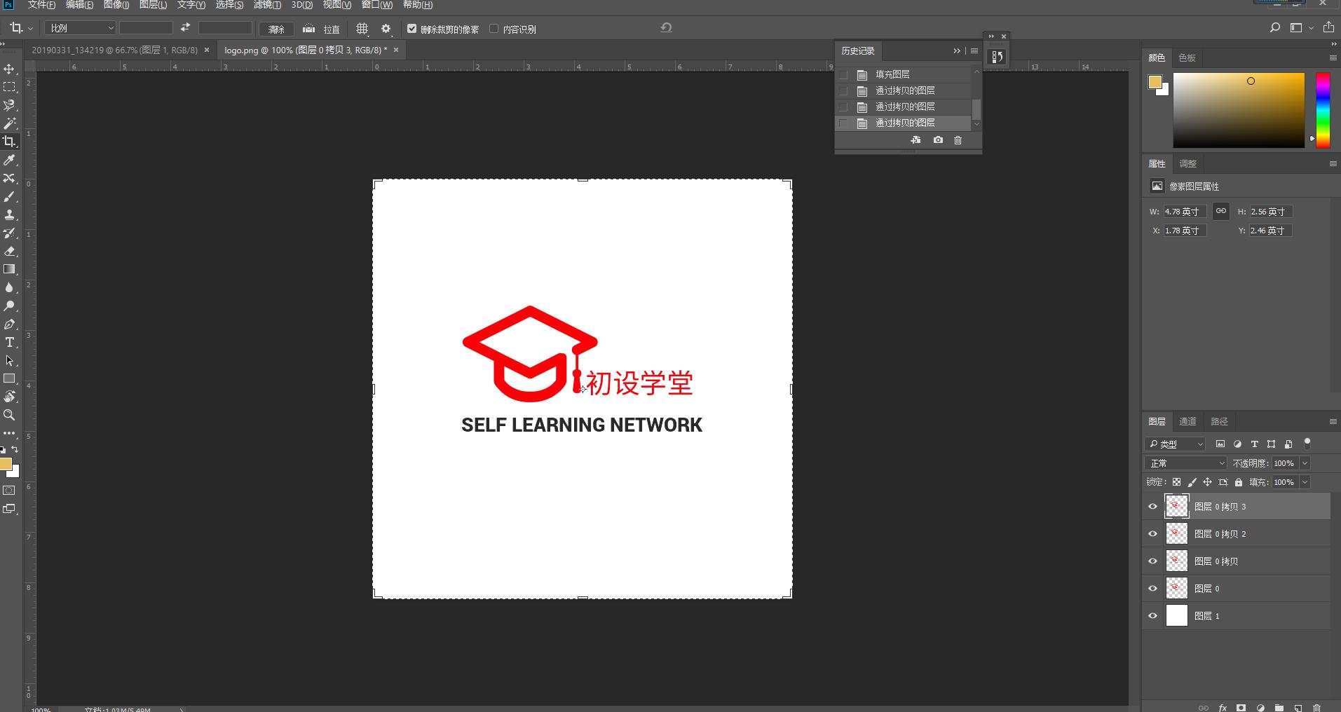This screenshot has height=712, width=1341.
Task: Create a new snapshot in History panel
Action: point(938,140)
